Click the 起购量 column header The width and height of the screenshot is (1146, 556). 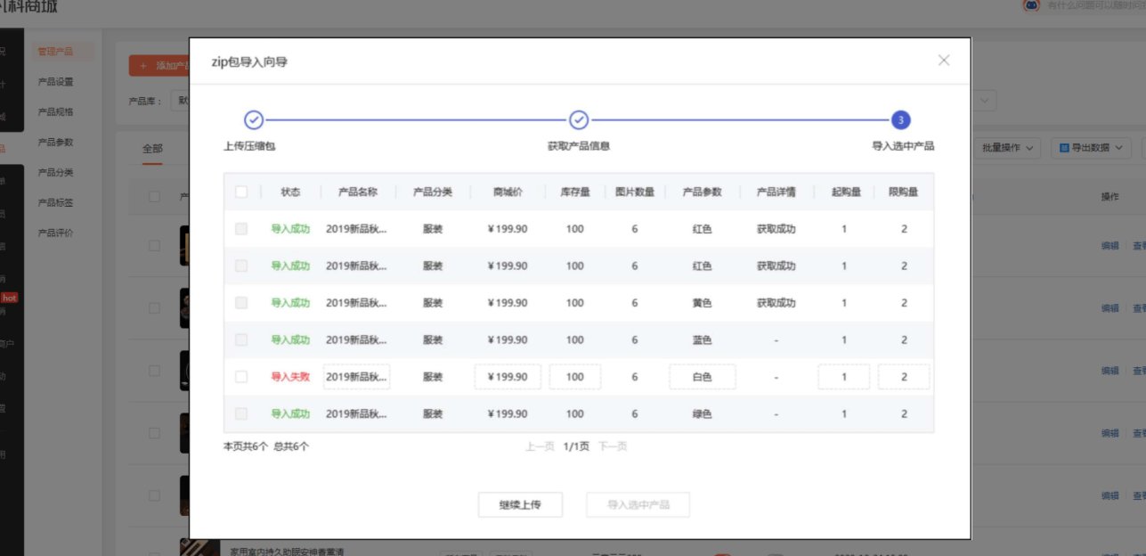[845, 192]
